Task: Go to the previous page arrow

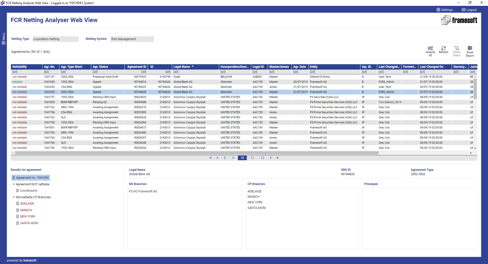Action: coord(217,158)
